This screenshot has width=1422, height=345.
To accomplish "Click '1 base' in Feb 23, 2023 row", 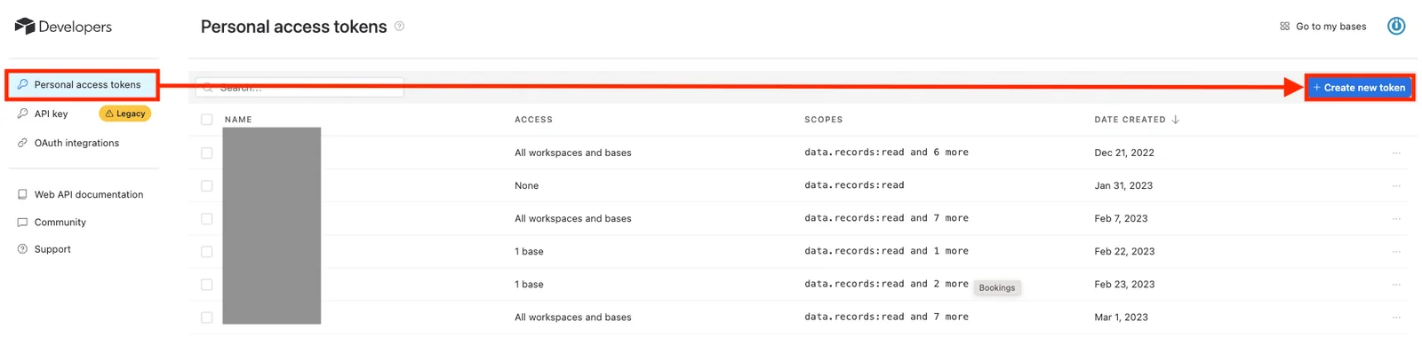I will [x=529, y=285].
